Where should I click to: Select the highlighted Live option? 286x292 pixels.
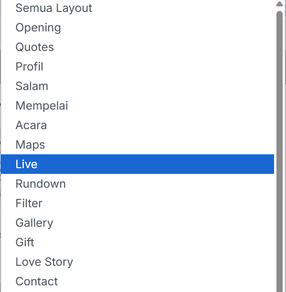click(x=138, y=164)
